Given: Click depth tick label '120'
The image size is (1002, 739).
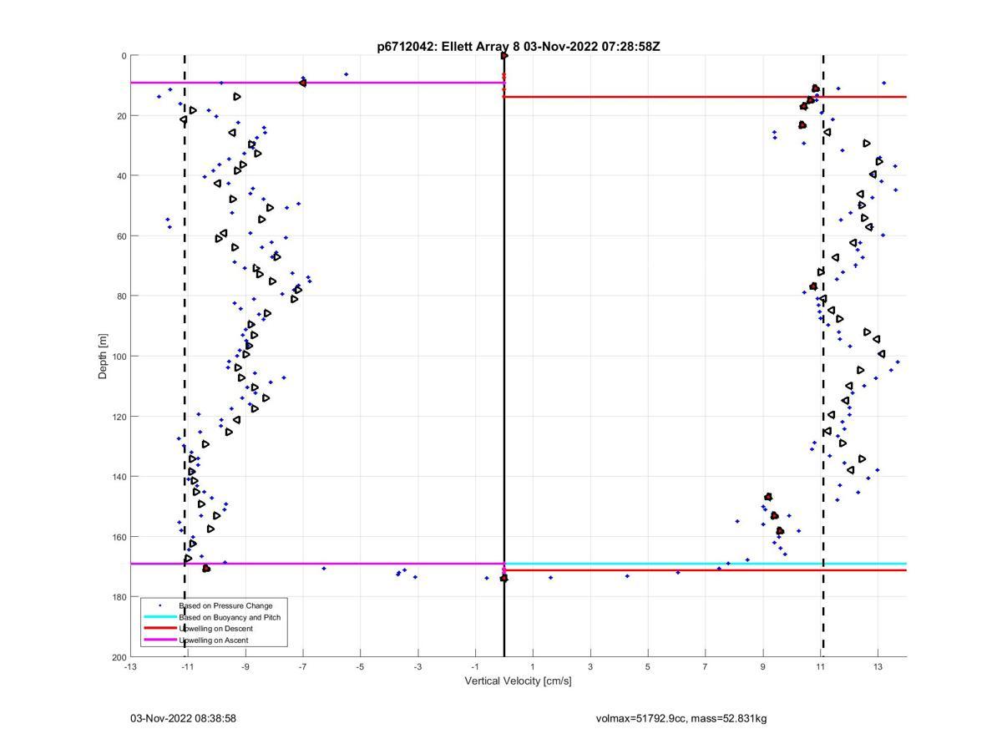Looking at the screenshot, I should coord(119,417).
